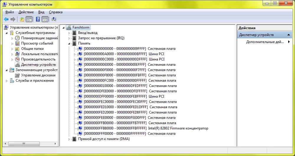Collapse the Служебные программы node
This screenshot has width=295, height=156.
click(6, 33)
